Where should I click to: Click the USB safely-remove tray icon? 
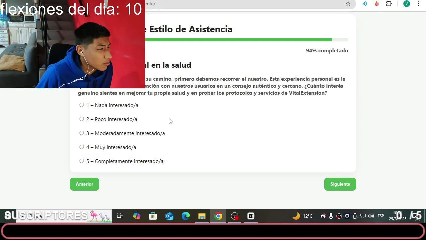click(355, 216)
